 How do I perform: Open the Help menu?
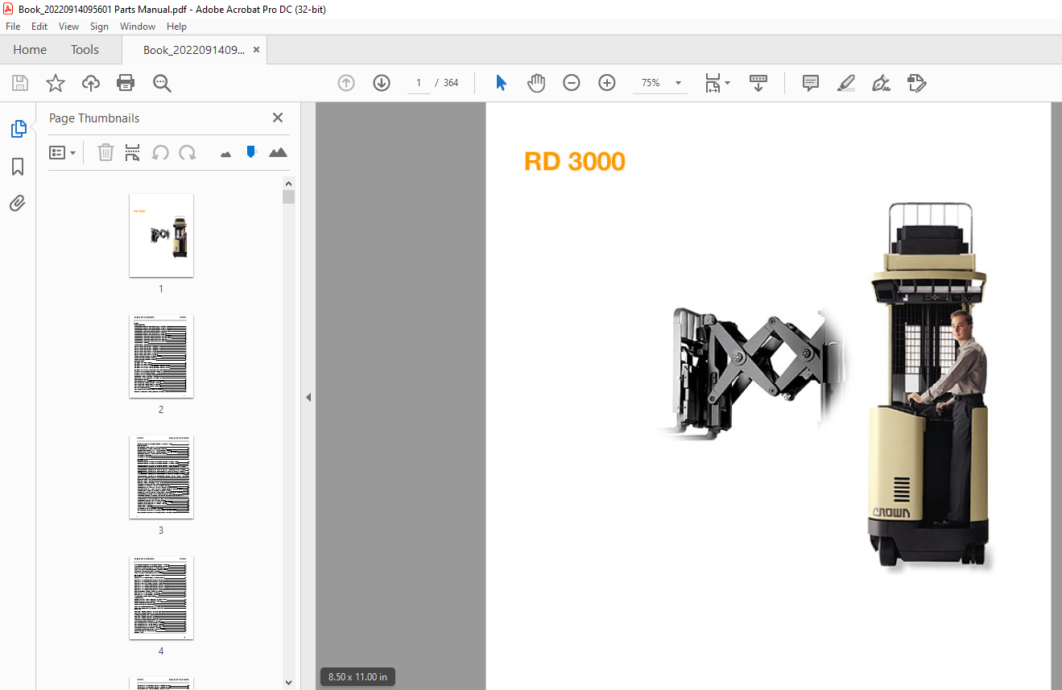point(176,27)
